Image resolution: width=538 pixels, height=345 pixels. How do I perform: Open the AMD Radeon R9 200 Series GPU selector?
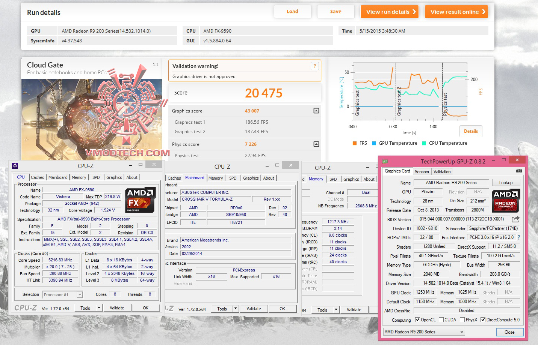pyautogui.click(x=424, y=332)
